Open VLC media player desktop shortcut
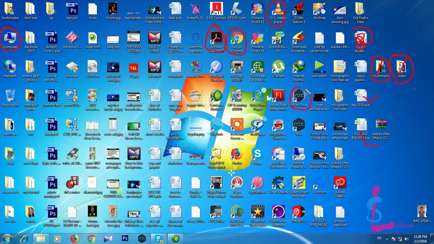 pyautogui.click(x=278, y=13)
